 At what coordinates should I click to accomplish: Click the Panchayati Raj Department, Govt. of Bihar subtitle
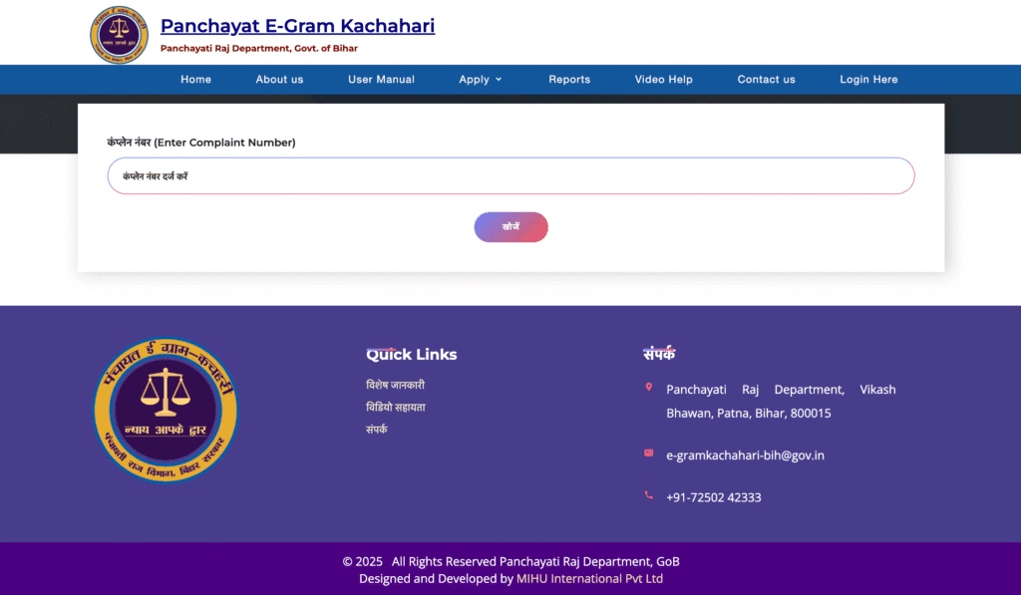[259, 48]
